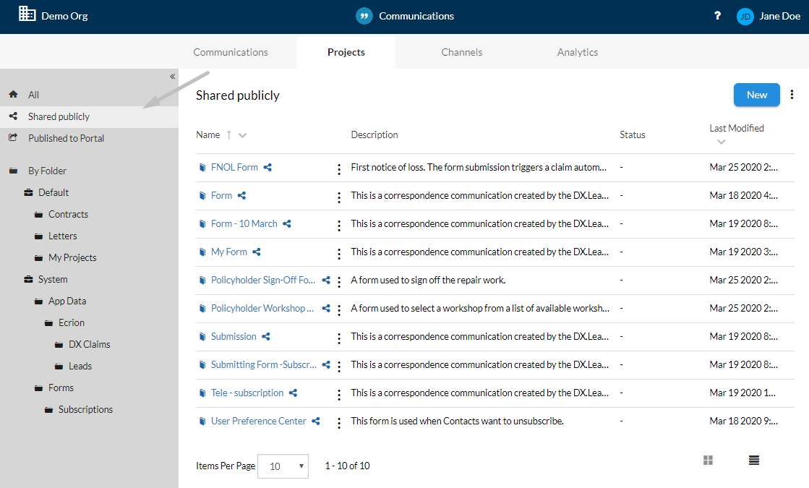This screenshot has width=809, height=488.
Task: Open the Items Per Page dropdown
Action: click(x=283, y=466)
